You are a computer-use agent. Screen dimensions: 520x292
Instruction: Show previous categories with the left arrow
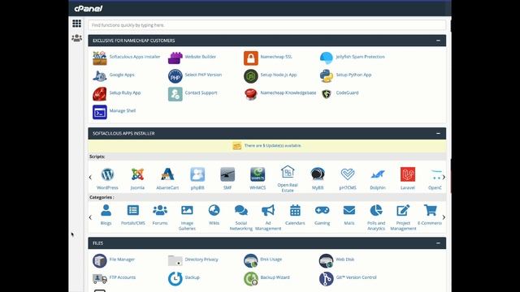coord(90,217)
